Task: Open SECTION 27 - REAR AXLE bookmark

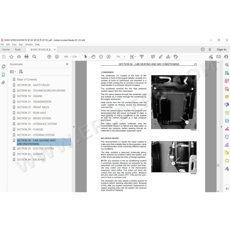Action: click(x=32, y=113)
